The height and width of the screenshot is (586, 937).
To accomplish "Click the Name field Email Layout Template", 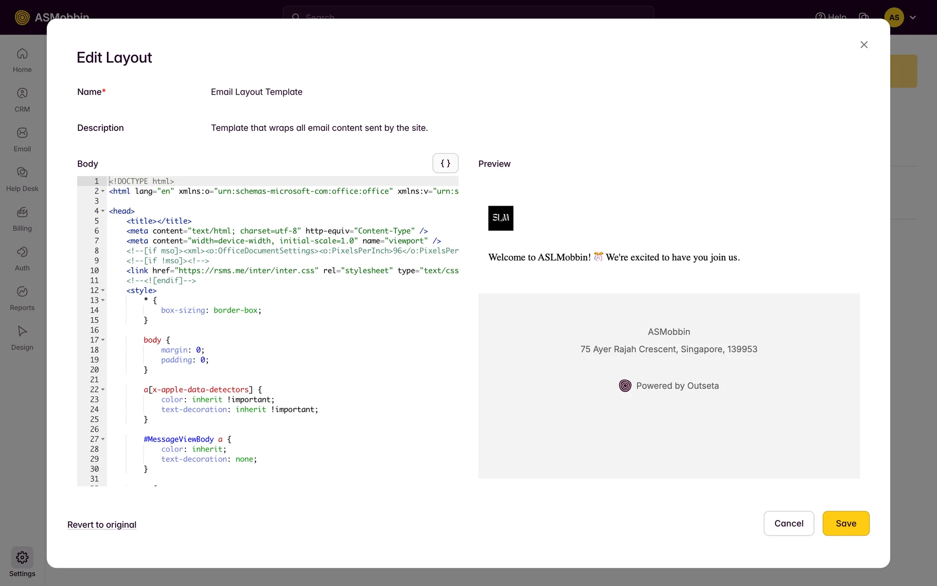I will point(257,92).
